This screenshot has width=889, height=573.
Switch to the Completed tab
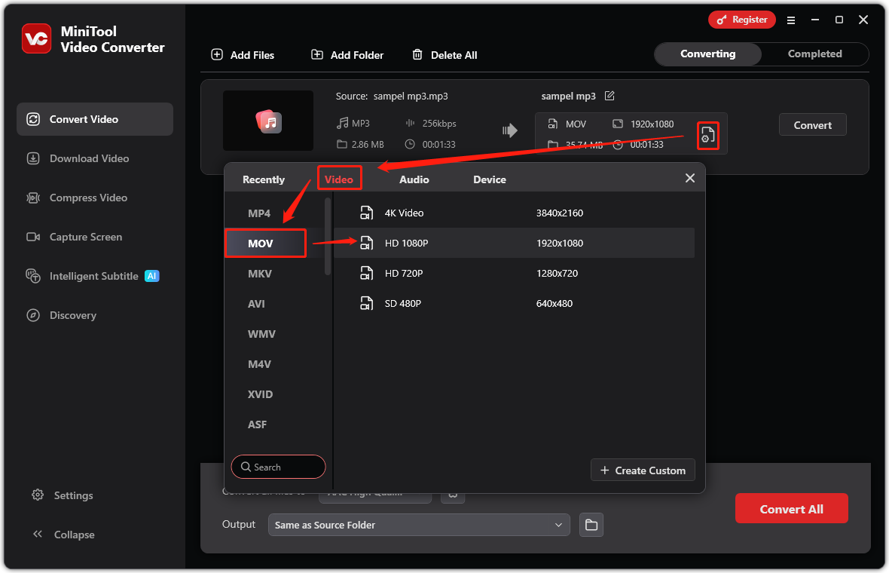click(x=814, y=54)
